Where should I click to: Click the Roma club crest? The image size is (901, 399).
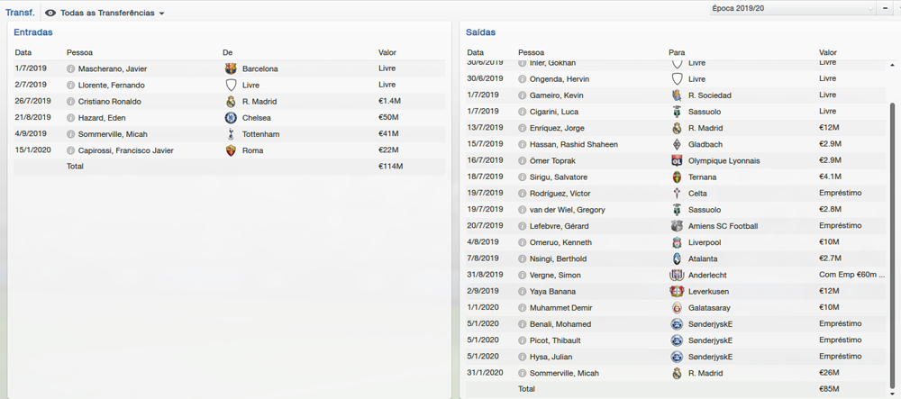(x=231, y=150)
